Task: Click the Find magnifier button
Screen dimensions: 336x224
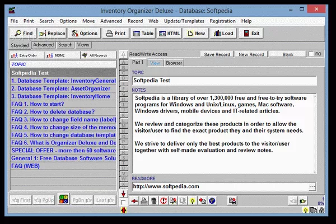Action: [23, 34]
